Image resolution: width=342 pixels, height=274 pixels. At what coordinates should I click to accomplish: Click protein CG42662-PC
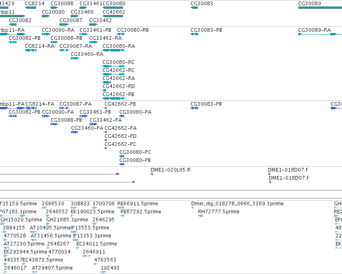point(121,144)
